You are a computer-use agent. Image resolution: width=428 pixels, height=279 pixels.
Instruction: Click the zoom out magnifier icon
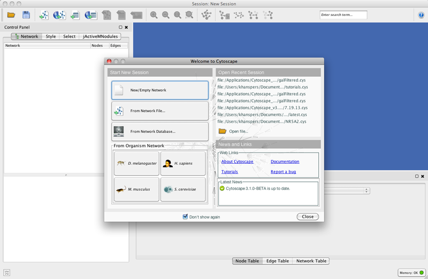(166, 15)
